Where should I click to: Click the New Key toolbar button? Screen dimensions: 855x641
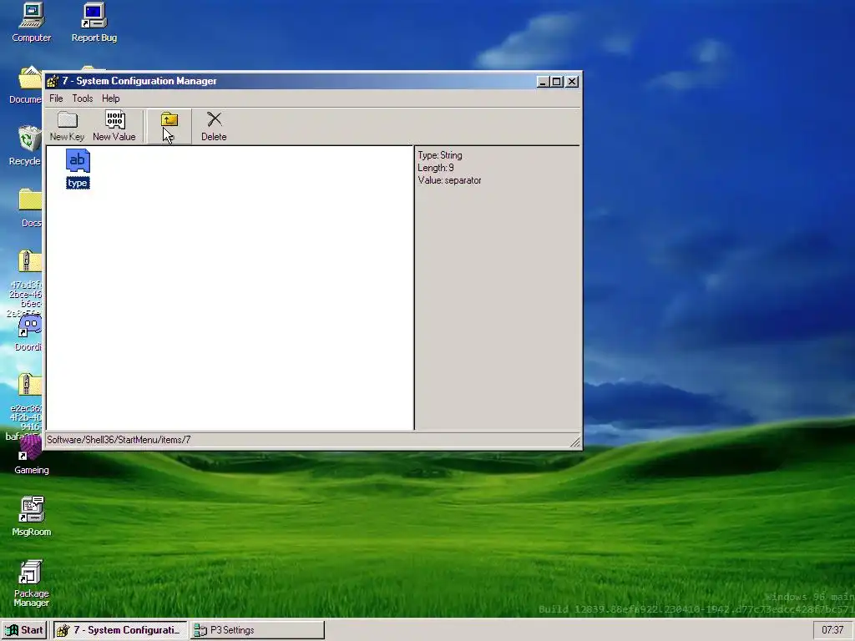pos(67,127)
